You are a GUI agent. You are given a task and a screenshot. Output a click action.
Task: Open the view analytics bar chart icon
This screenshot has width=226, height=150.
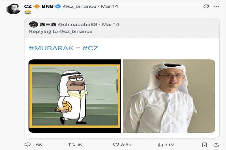(x=160, y=145)
